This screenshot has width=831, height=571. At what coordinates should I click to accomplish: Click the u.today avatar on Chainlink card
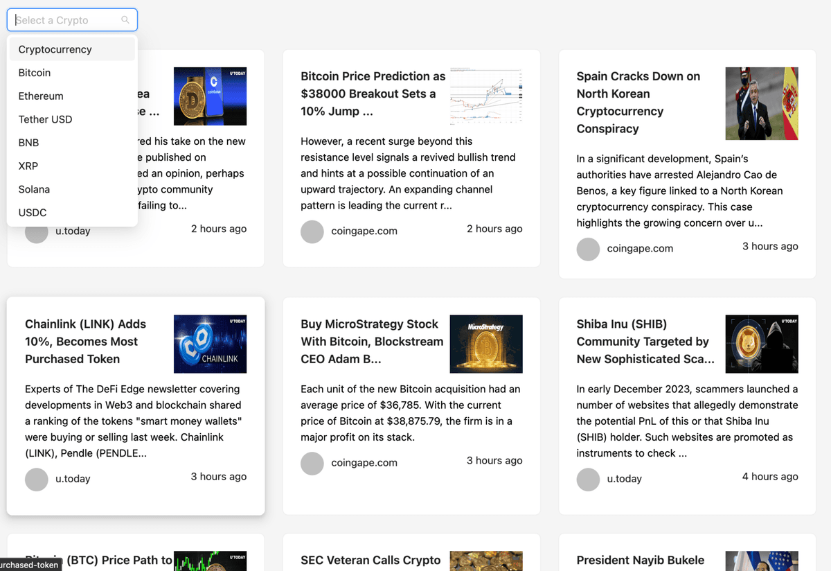tap(37, 480)
